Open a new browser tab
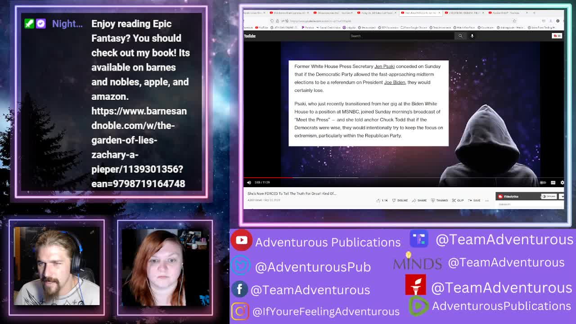 pyautogui.click(x=534, y=13)
